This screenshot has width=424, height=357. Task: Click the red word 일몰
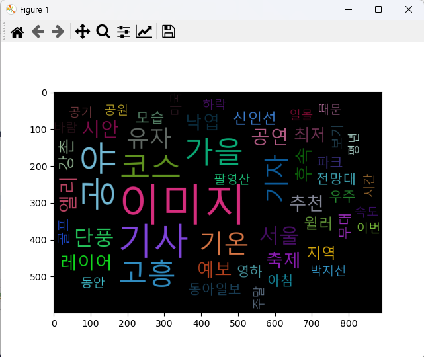(301, 115)
